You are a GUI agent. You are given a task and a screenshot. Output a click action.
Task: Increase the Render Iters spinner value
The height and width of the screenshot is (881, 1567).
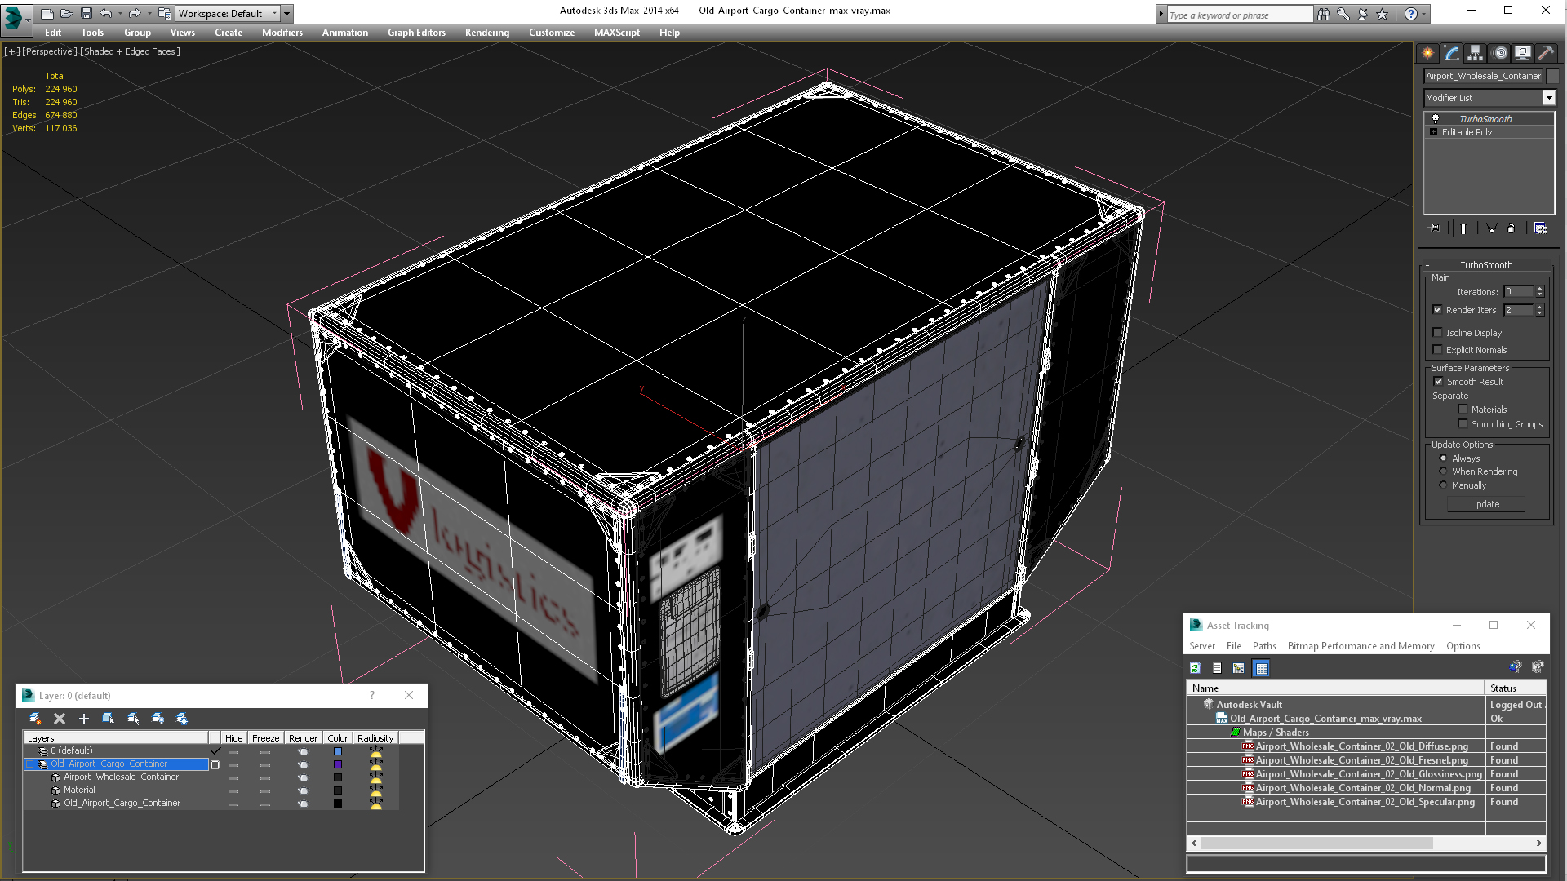pos(1540,307)
